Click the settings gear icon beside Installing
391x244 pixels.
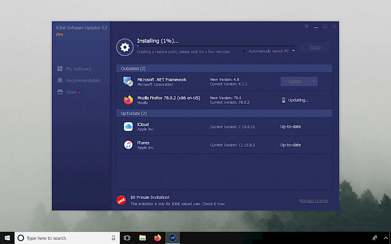[125, 47]
